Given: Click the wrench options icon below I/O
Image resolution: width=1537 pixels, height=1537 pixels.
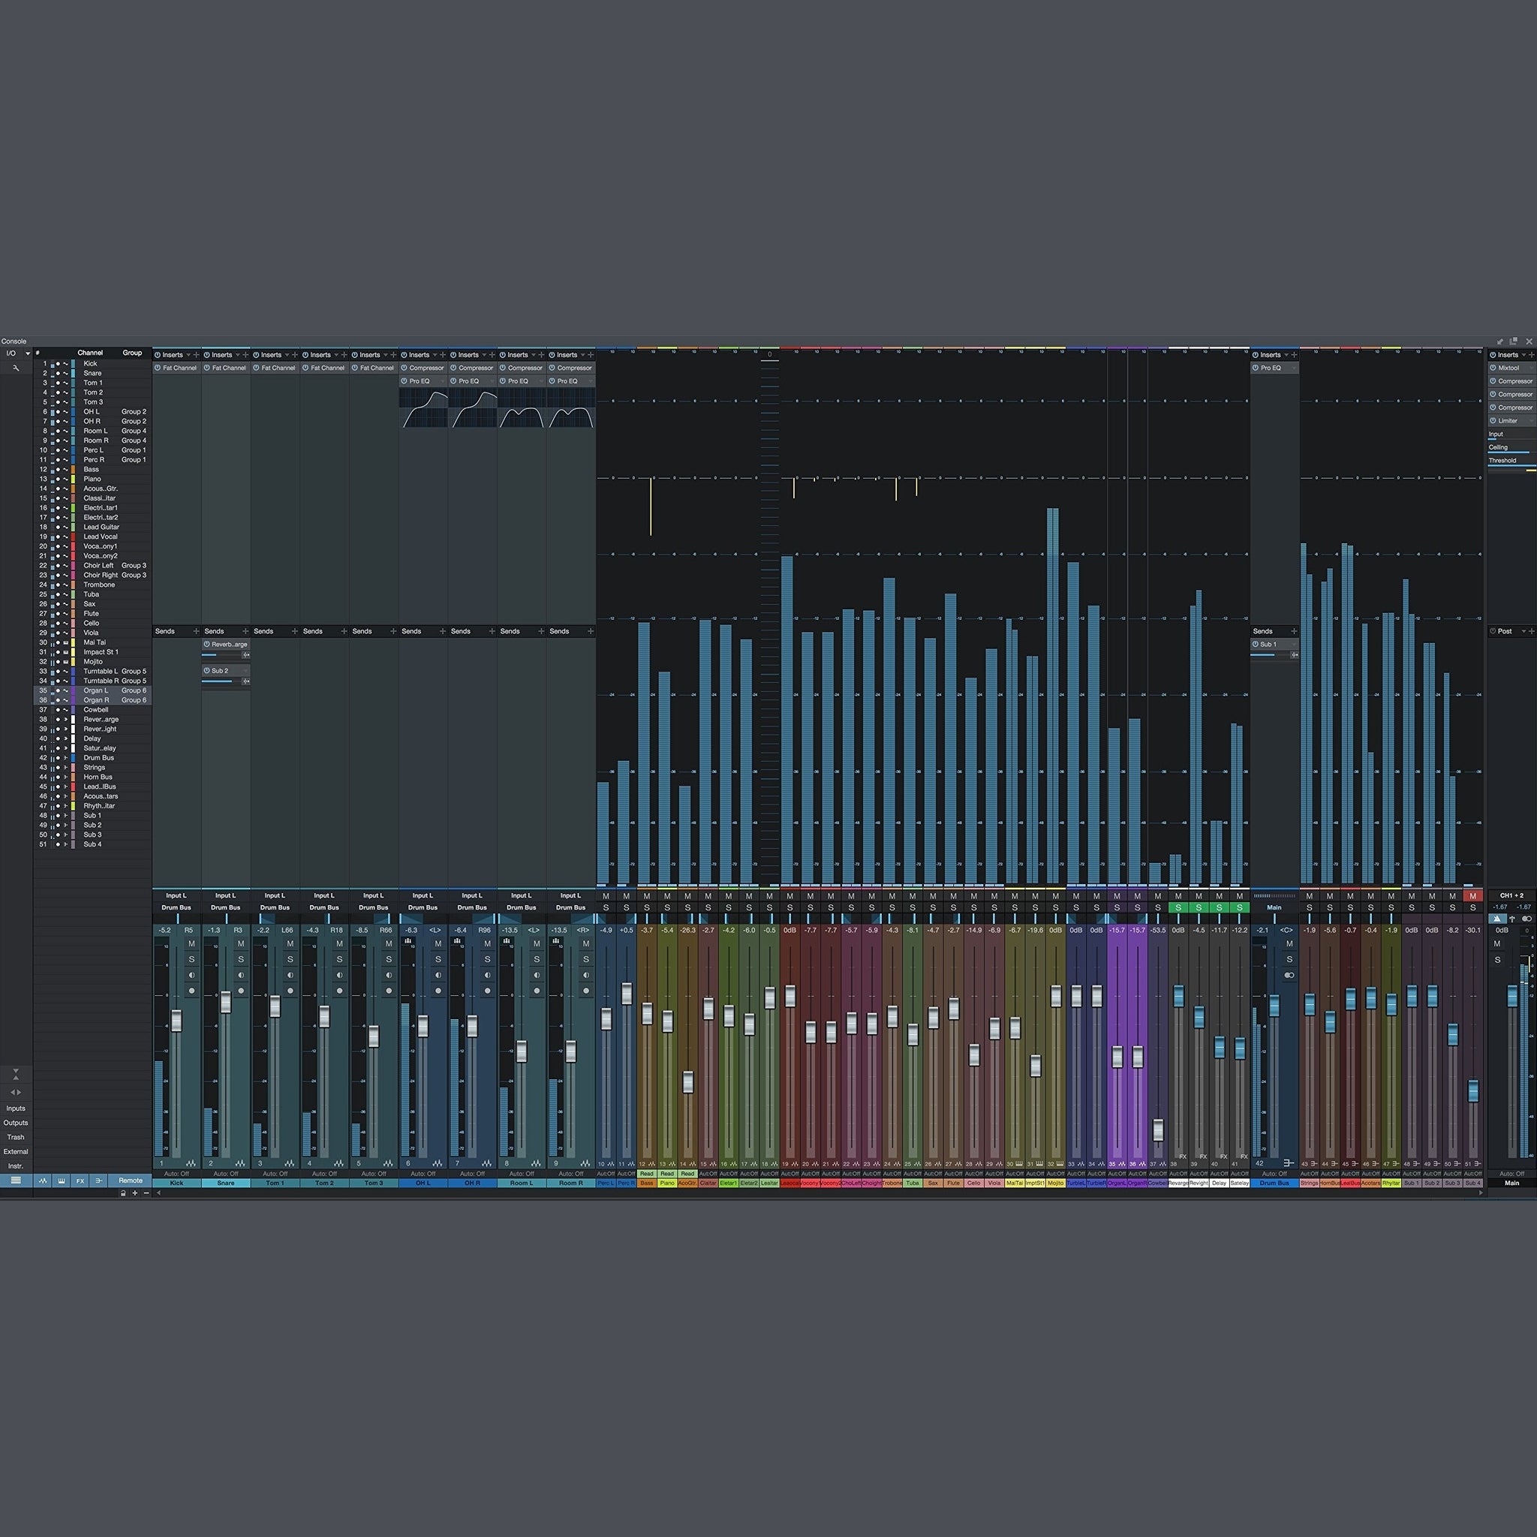Looking at the screenshot, I should click(x=15, y=368).
